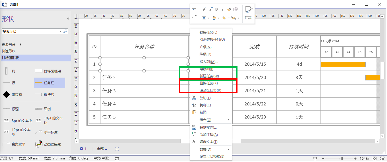Image resolution: width=387 pixels, height=162 pixels.
Task: Click the search magnifier icon in shapes panel
Action: (x=65, y=31)
